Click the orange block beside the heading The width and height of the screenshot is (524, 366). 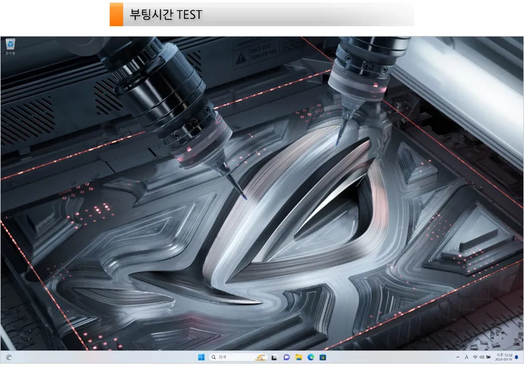(116, 15)
